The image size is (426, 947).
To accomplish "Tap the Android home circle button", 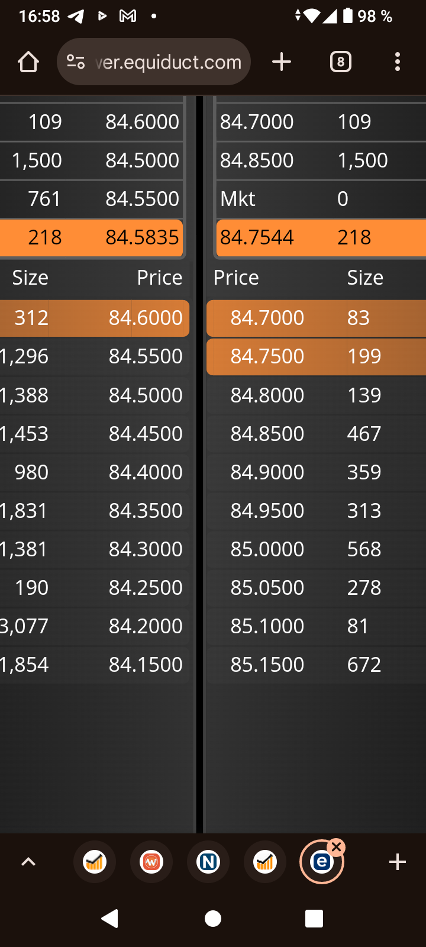I will click(x=213, y=919).
